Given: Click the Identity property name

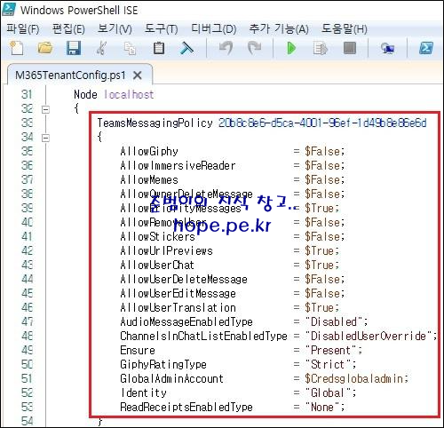Looking at the screenshot, I should (144, 392).
